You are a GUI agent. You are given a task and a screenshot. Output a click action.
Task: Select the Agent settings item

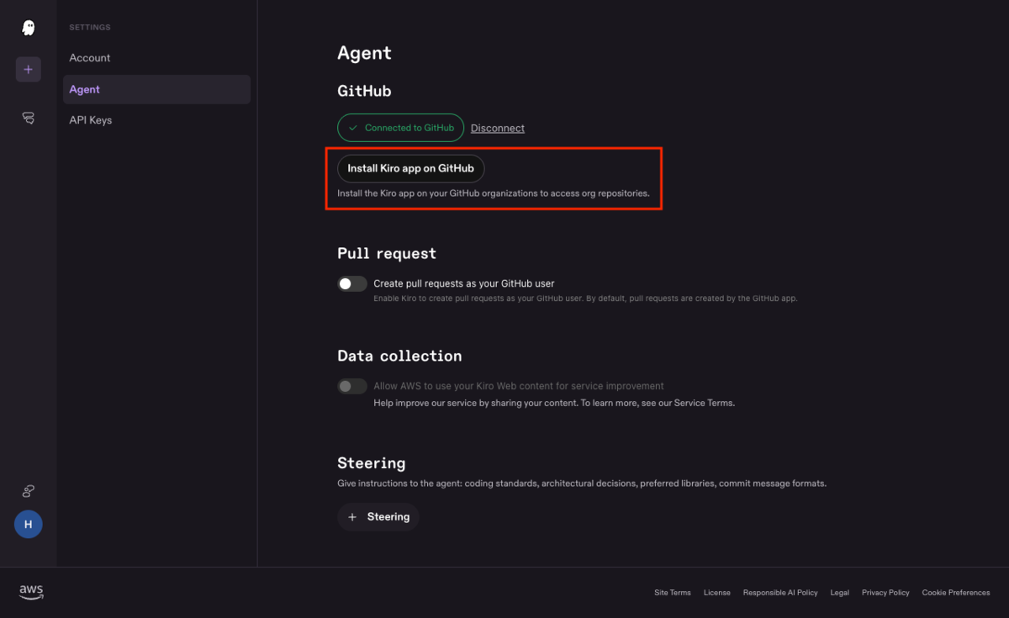point(156,89)
